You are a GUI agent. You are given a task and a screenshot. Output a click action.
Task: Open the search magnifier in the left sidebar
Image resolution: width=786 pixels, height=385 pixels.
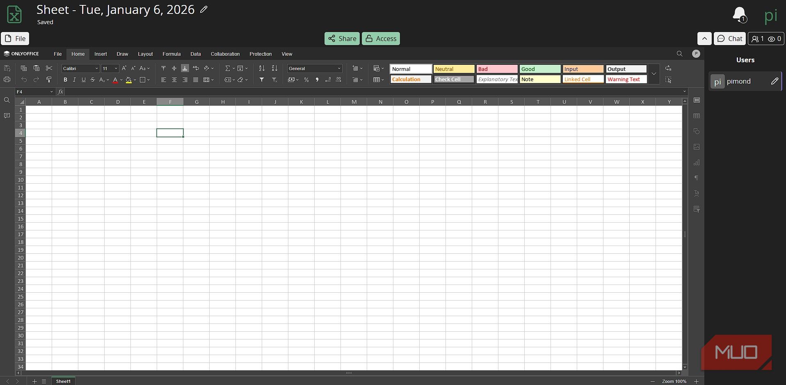pos(7,100)
